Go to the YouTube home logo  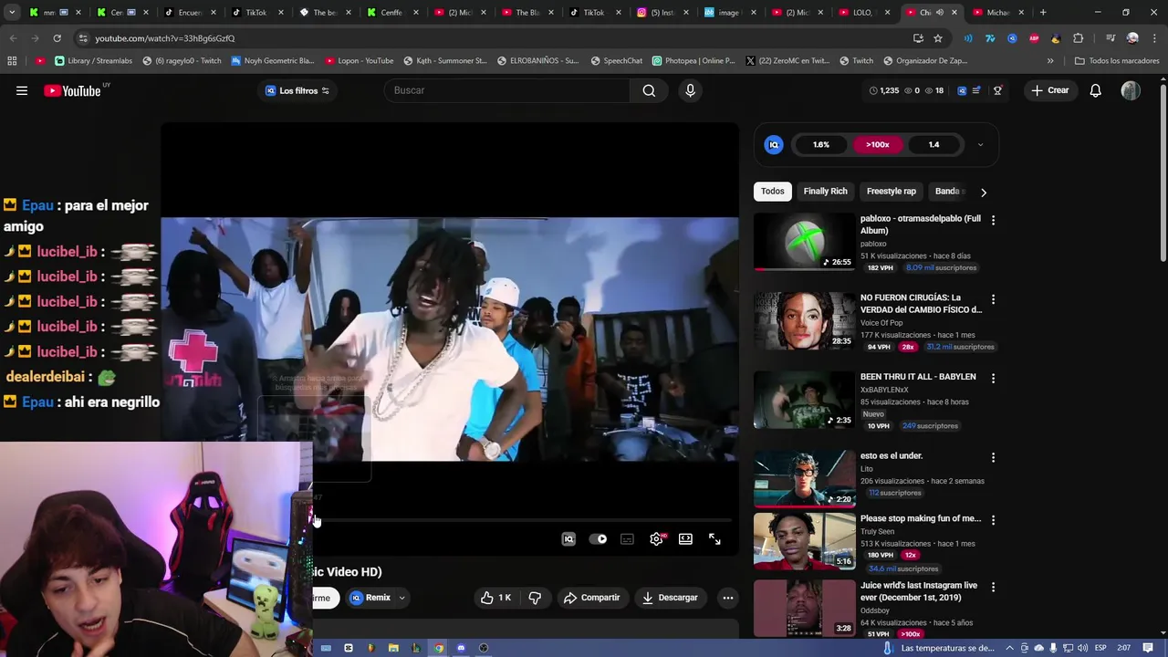click(72, 90)
